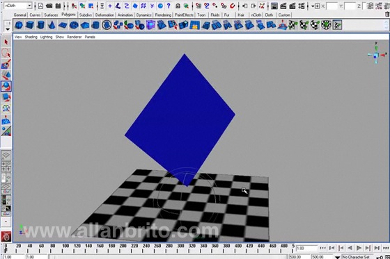The image size is (390, 259).
Task: Switch to the Dynamics shelf tab
Action: pos(143,15)
